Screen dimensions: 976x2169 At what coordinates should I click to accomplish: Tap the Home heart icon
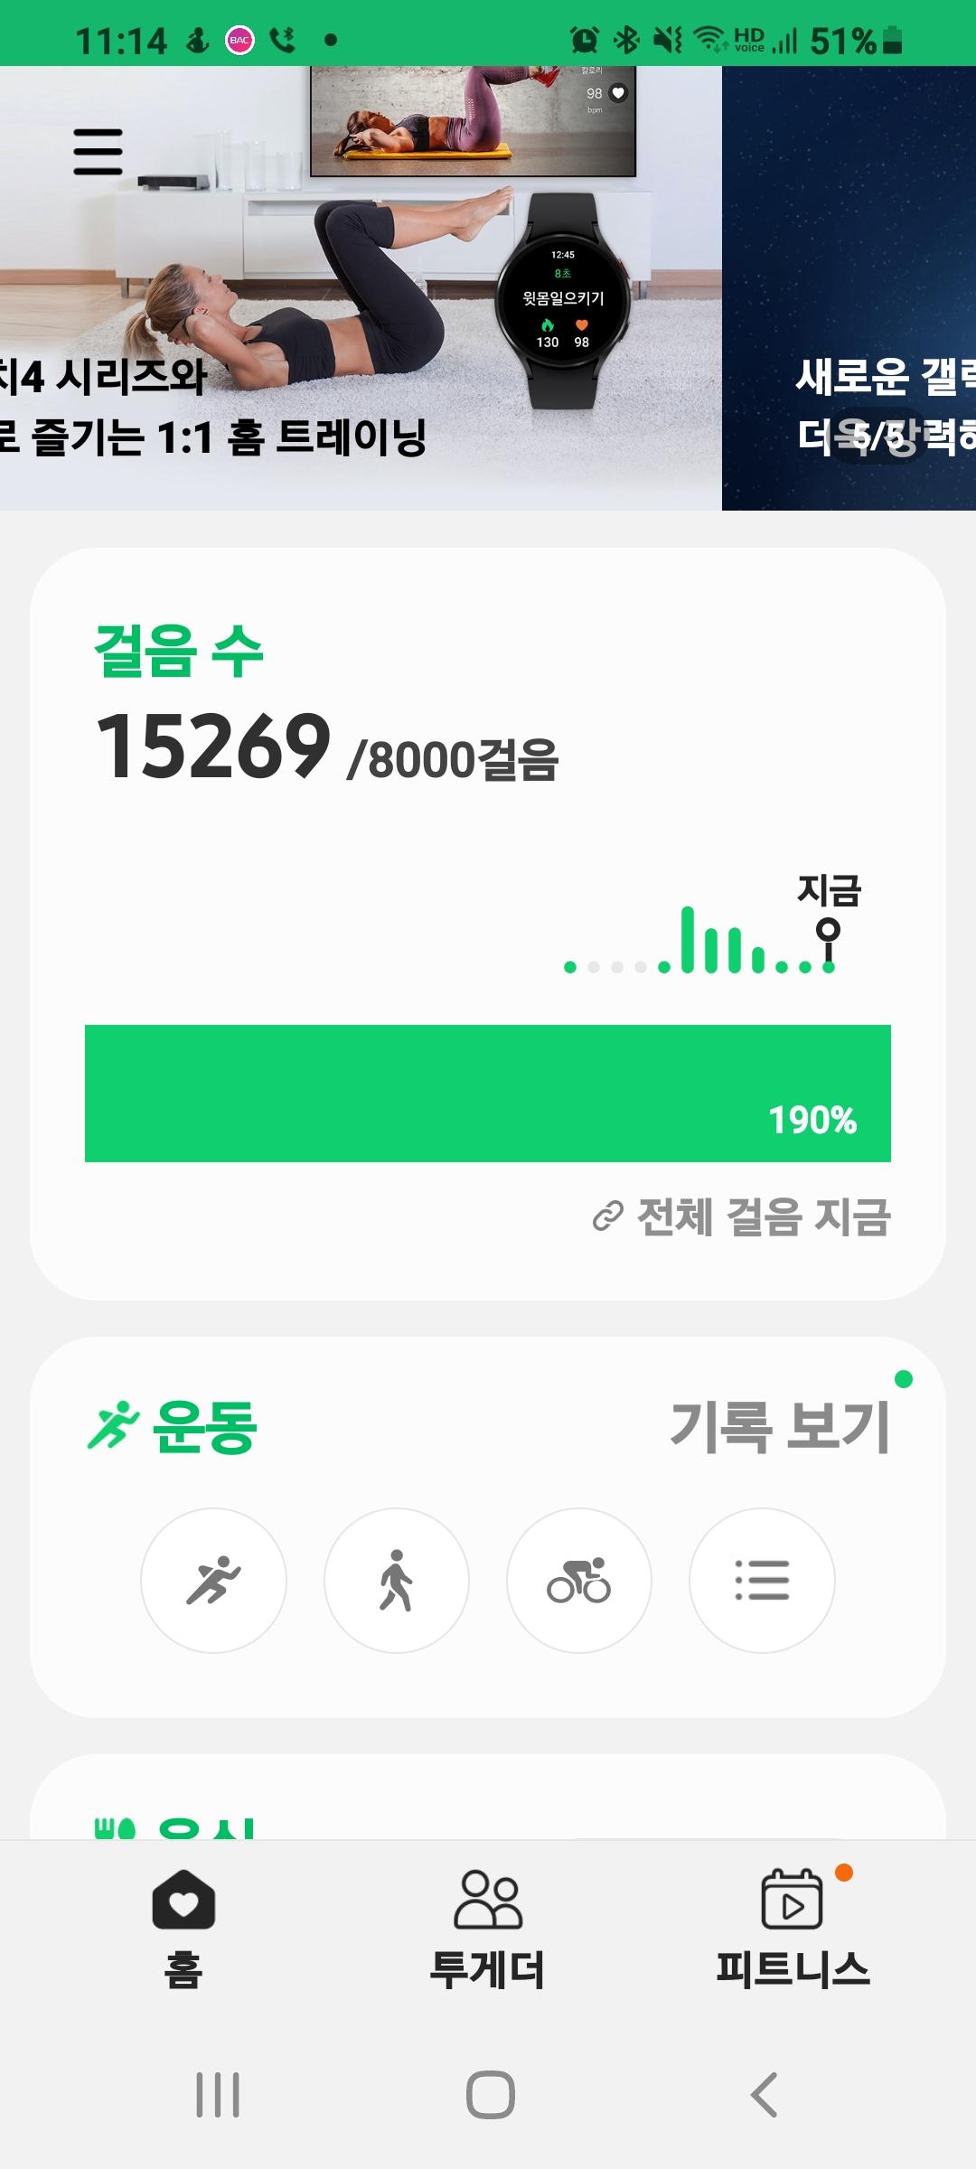coord(183,1898)
